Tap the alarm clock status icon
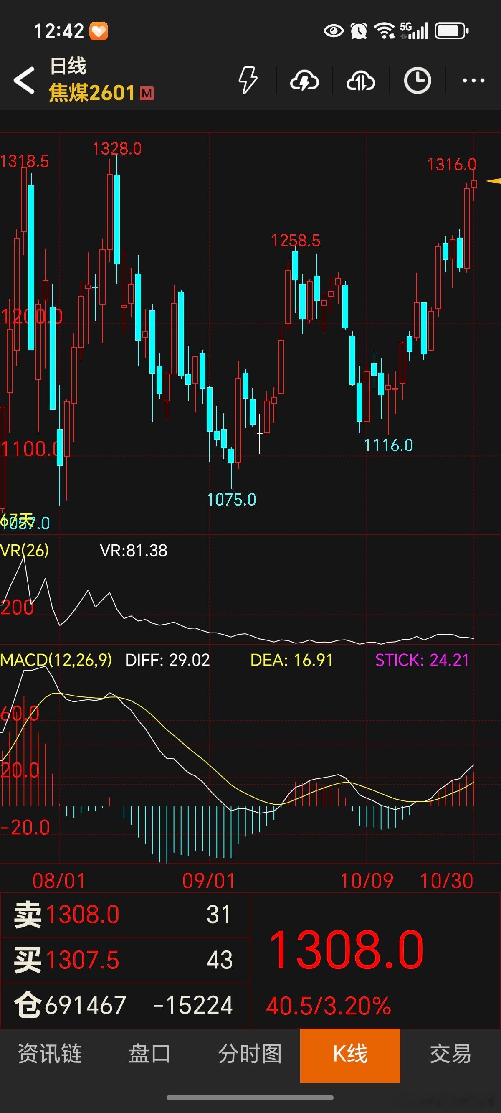The width and height of the screenshot is (501, 1113). 359,31
